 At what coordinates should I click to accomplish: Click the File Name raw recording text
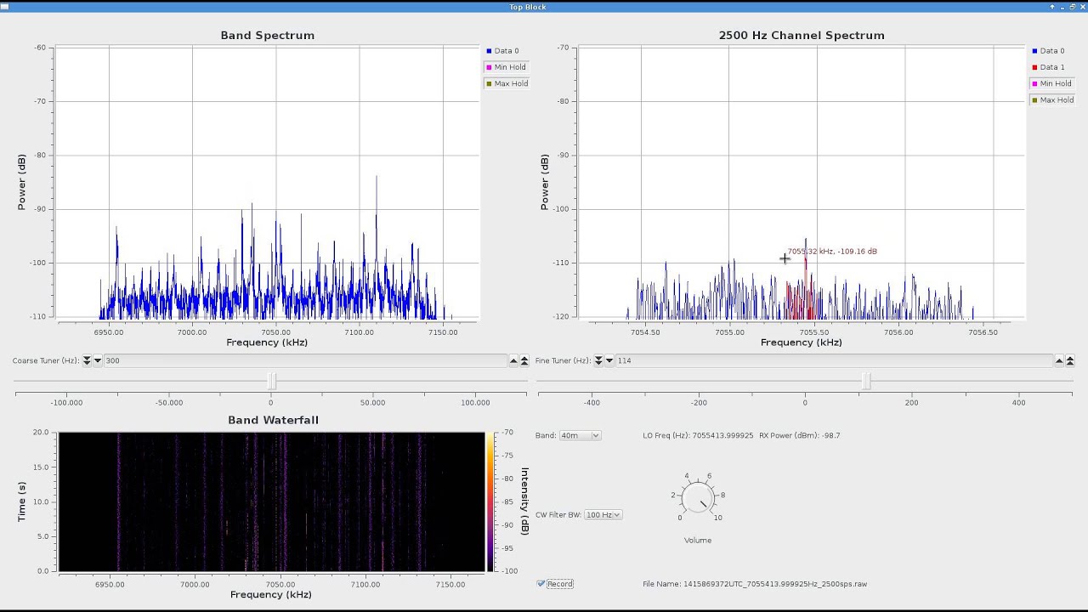point(755,584)
